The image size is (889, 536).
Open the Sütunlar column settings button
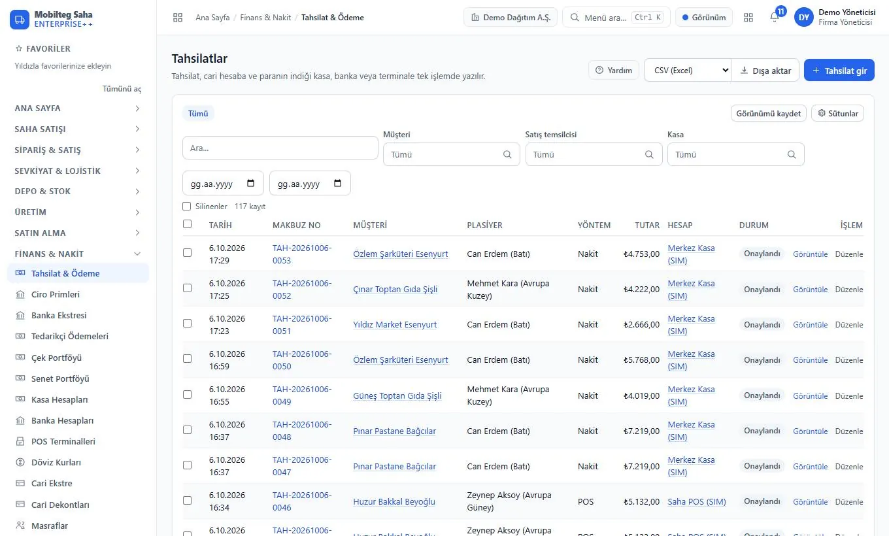tap(837, 114)
